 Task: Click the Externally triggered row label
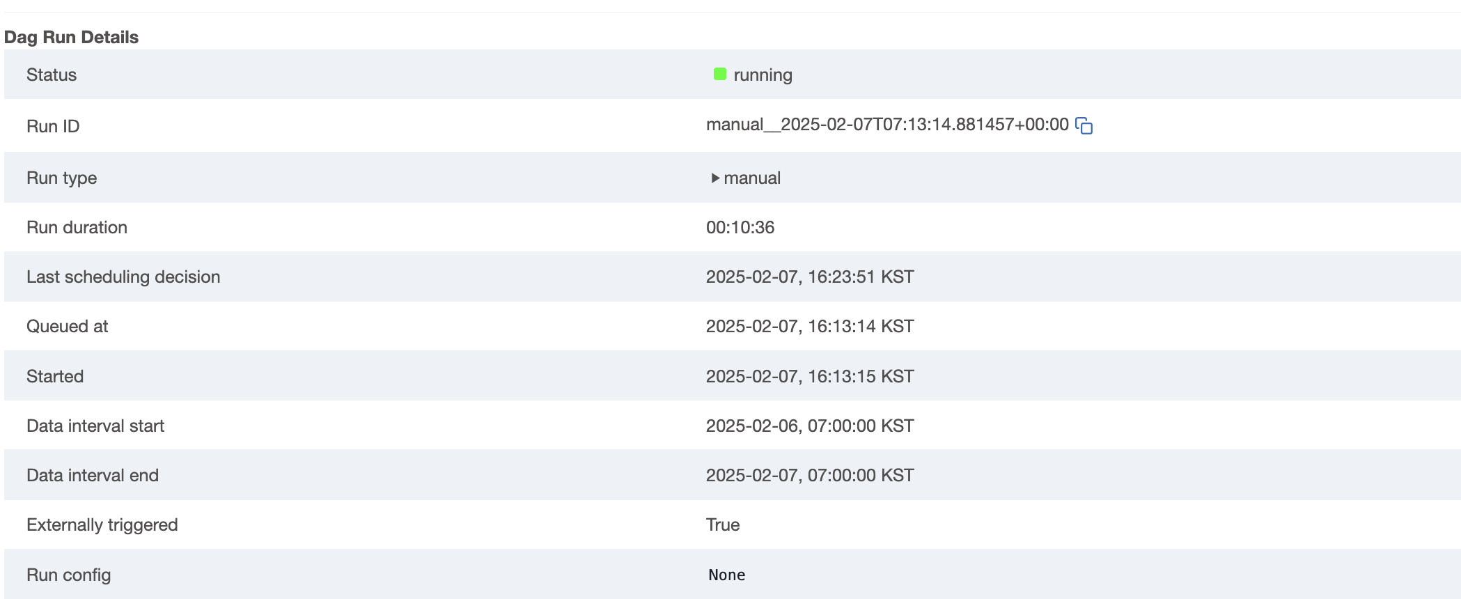pos(102,525)
